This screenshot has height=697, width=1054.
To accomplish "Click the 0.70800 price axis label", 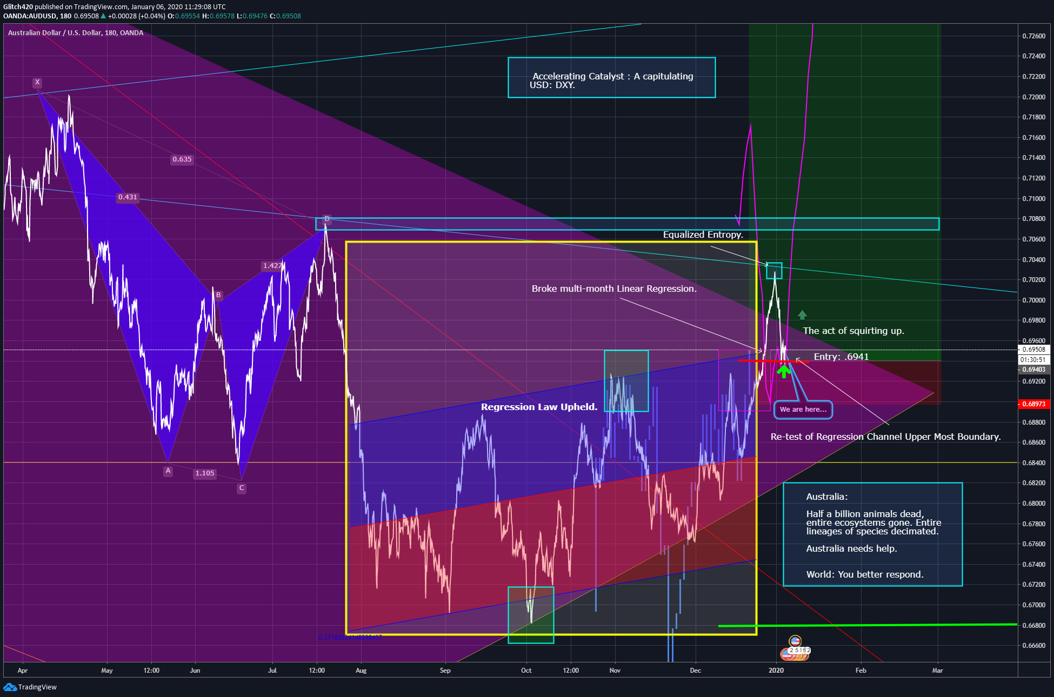I will tap(1033, 219).
